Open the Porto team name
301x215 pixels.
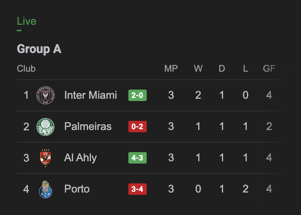(x=77, y=189)
